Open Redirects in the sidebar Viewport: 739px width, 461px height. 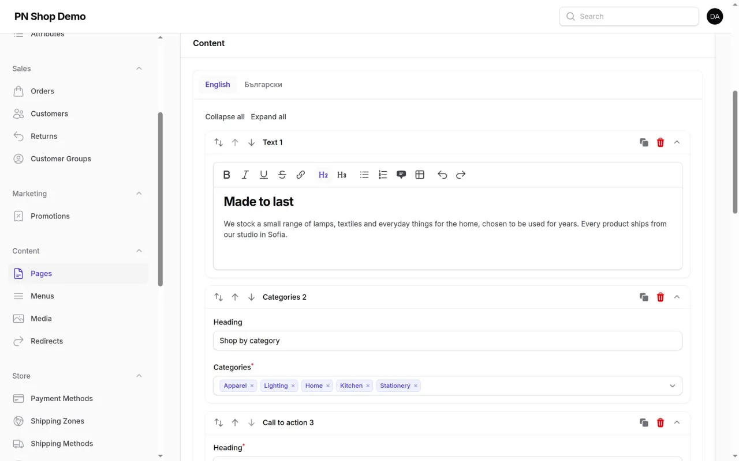tap(78, 341)
